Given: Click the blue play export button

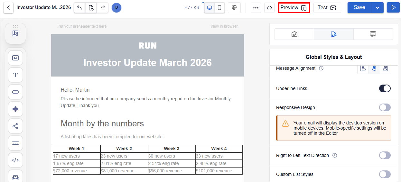Looking at the screenshot, I should tap(393, 8).
